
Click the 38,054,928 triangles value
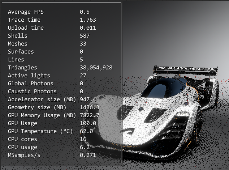click(96, 68)
